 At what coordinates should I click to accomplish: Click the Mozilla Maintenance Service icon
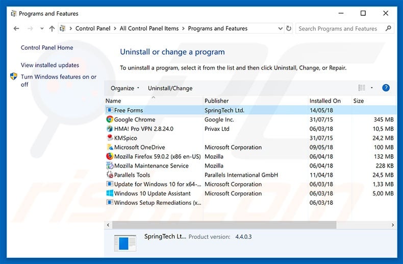point(110,165)
